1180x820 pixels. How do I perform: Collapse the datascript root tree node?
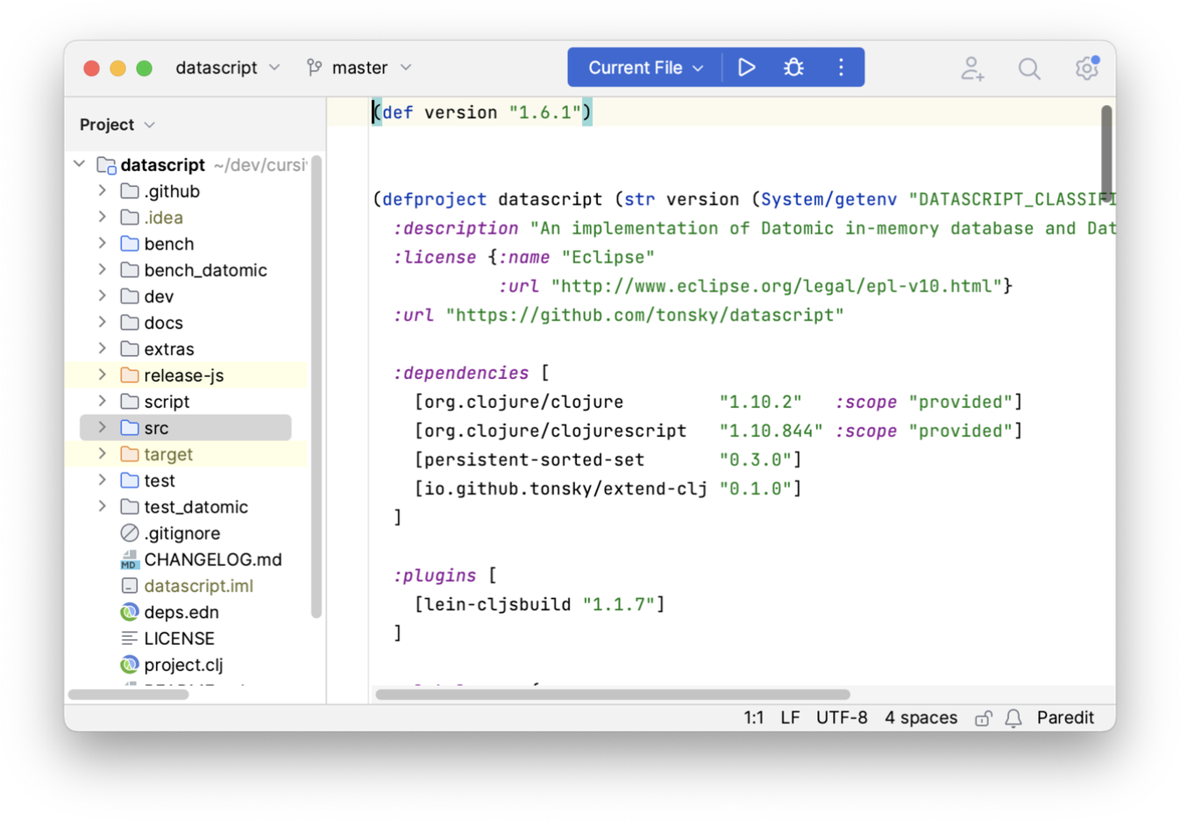(x=80, y=164)
